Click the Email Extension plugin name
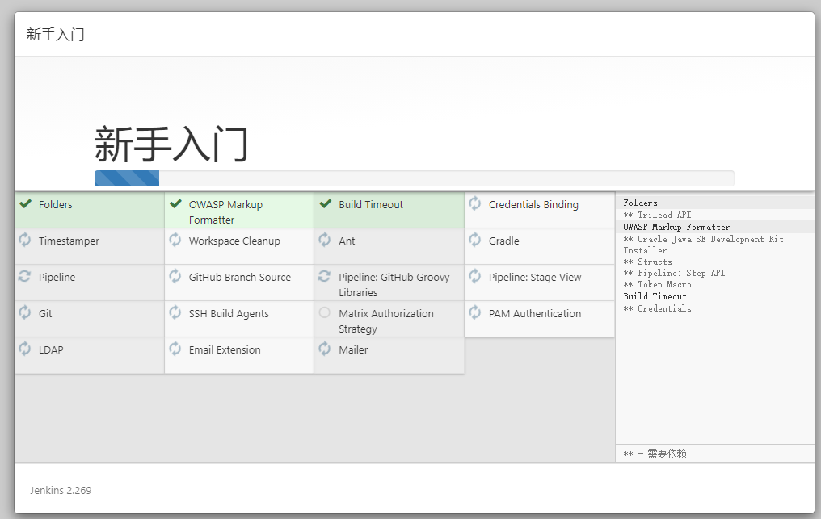This screenshot has width=821, height=519. point(225,350)
